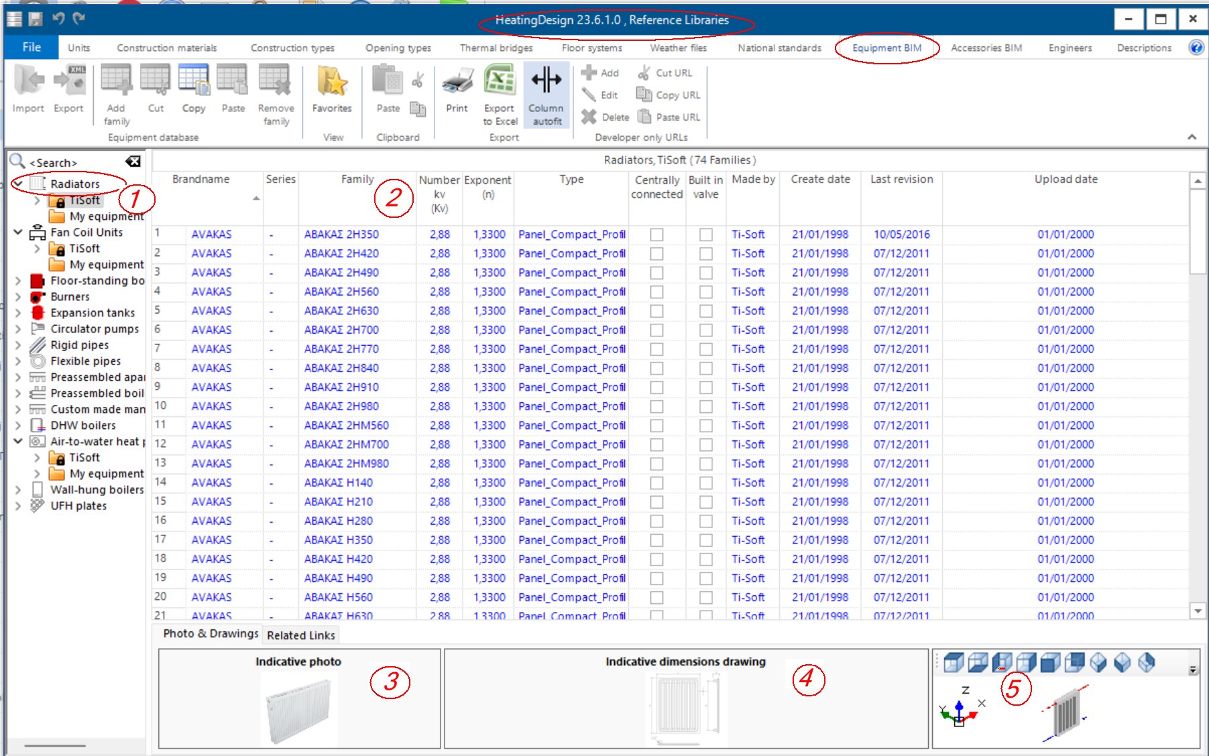Toggle Centrally connected checkbox on row 5
Image resolution: width=1209 pixels, height=756 pixels.
tap(657, 310)
